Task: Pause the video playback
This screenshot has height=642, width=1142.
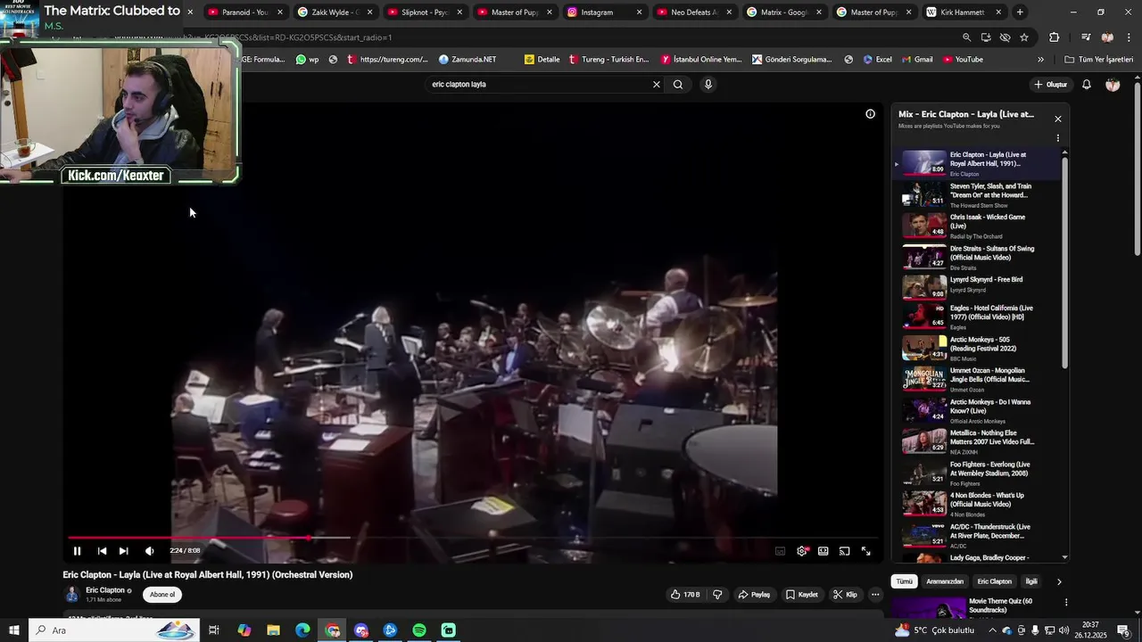Action: click(77, 551)
